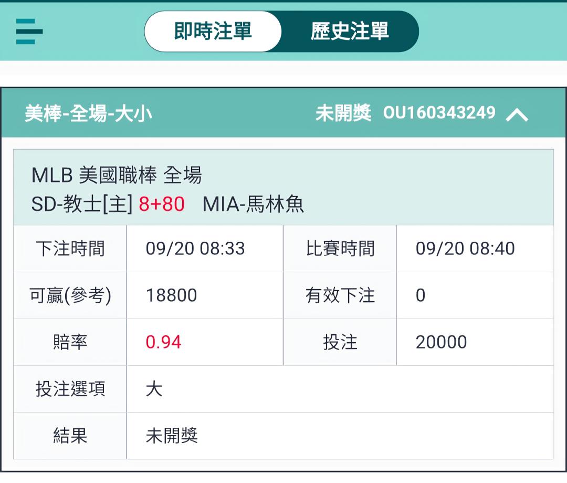Image resolution: width=567 pixels, height=483 pixels.
Task: Select the 8+80 handicap line
Action: [x=162, y=204]
